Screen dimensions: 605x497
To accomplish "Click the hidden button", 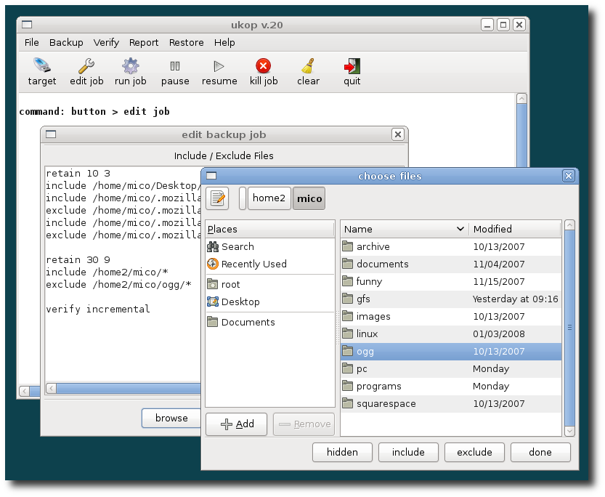I will (x=342, y=452).
